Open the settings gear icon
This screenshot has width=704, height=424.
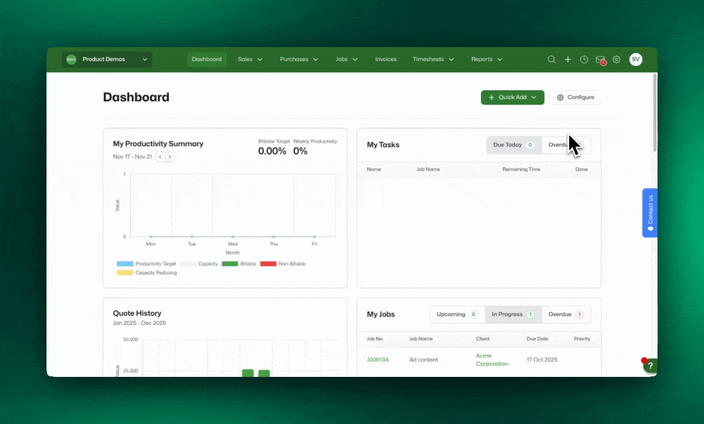(x=616, y=59)
